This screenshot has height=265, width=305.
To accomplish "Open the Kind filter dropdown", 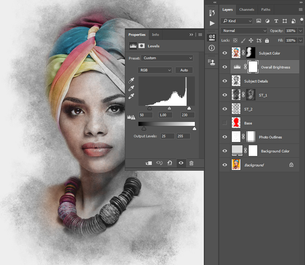I will [236, 21].
